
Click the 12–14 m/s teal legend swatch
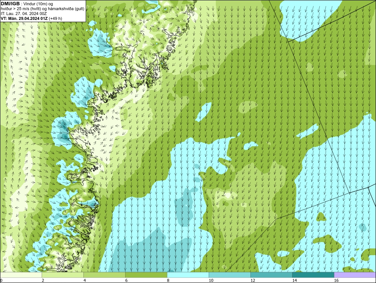coord(271,275)
